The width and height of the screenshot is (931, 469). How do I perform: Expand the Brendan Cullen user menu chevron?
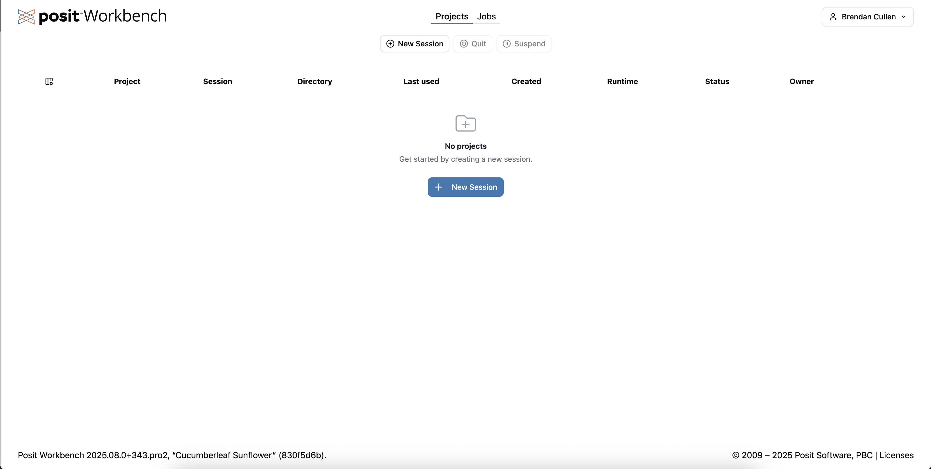(904, 17)
